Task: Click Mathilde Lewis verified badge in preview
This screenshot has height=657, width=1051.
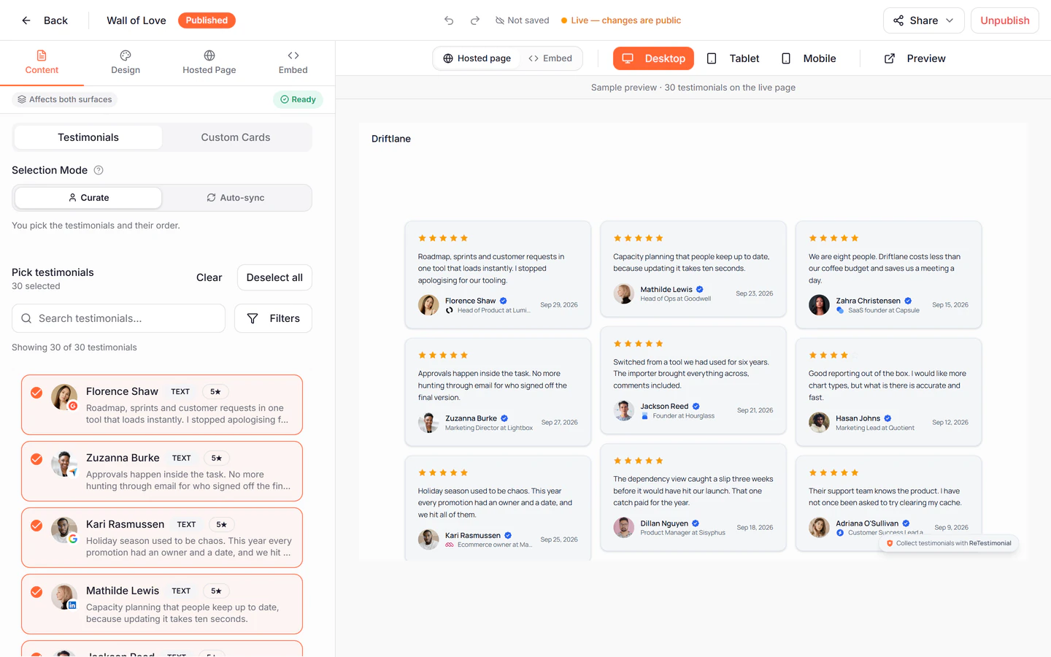Action: click(x=699, y=289)
